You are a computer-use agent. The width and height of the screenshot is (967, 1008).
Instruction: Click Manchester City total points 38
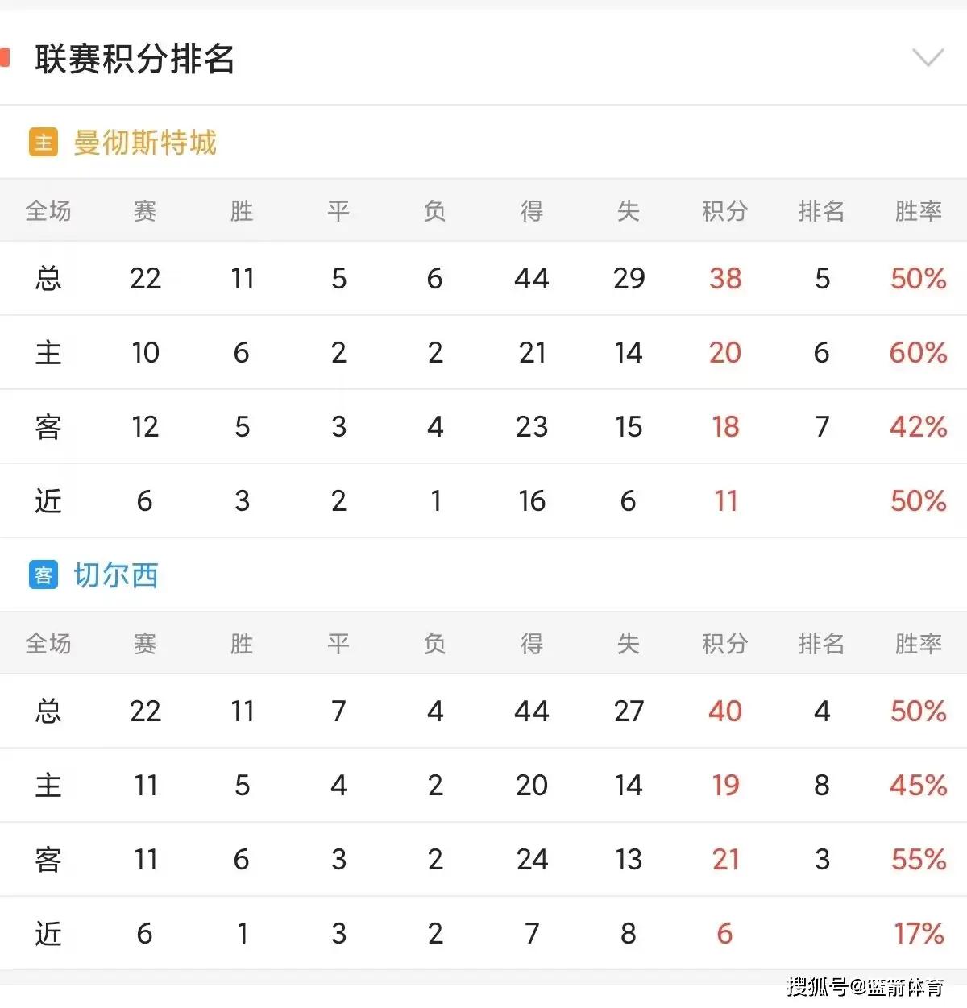point(725,279)
